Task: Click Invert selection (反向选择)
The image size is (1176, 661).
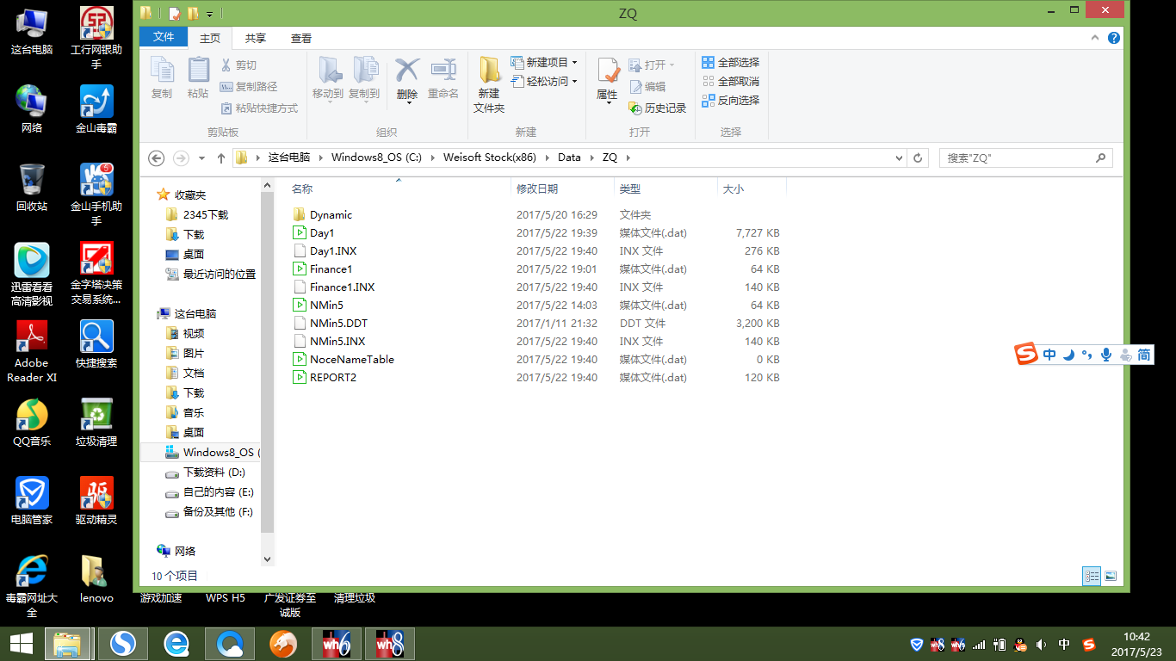Action: 731,101
